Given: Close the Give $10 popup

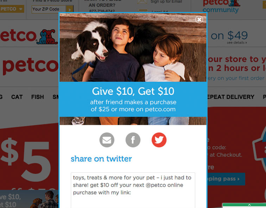Looking at the screenshot, I should (x=199, y=19).
